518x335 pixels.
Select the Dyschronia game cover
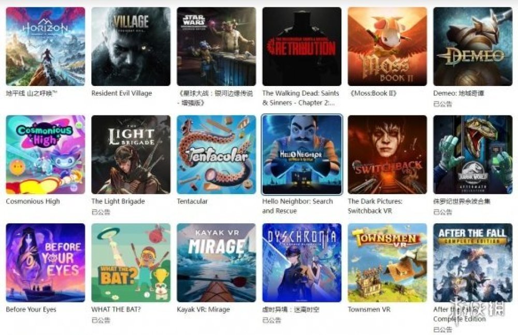pos(302,263)
